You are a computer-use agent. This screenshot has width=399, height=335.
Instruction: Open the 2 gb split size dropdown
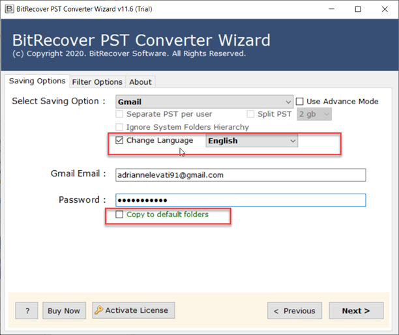coord(314,114)
